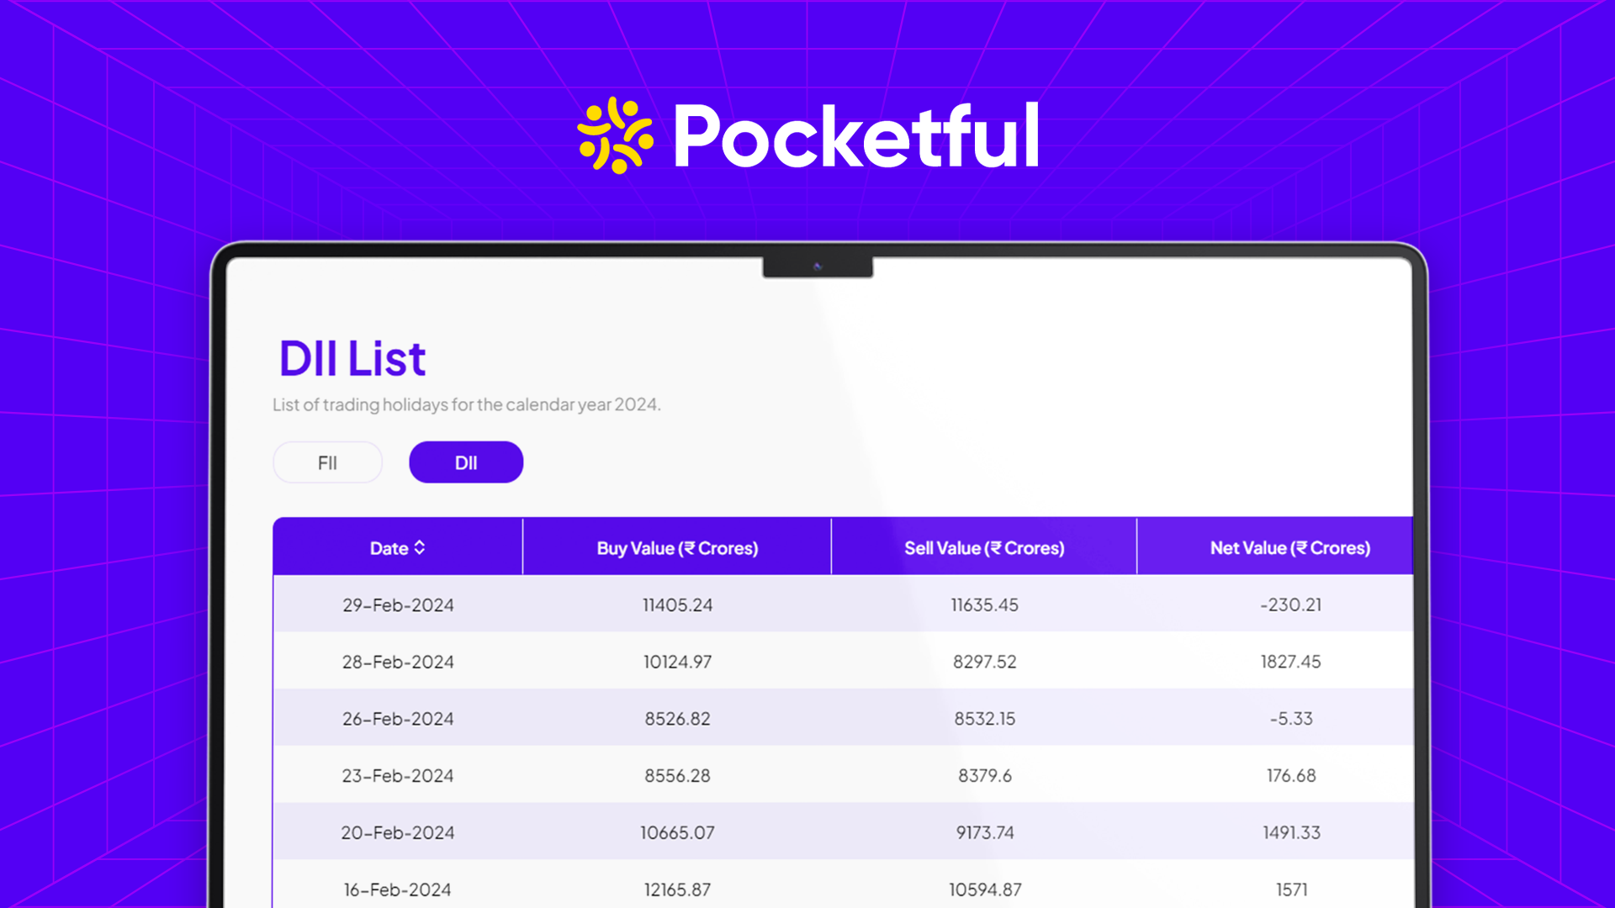Click the Sell Value column header
Viewport: 1615px width, 908px height.
click(x=984, y=548)
